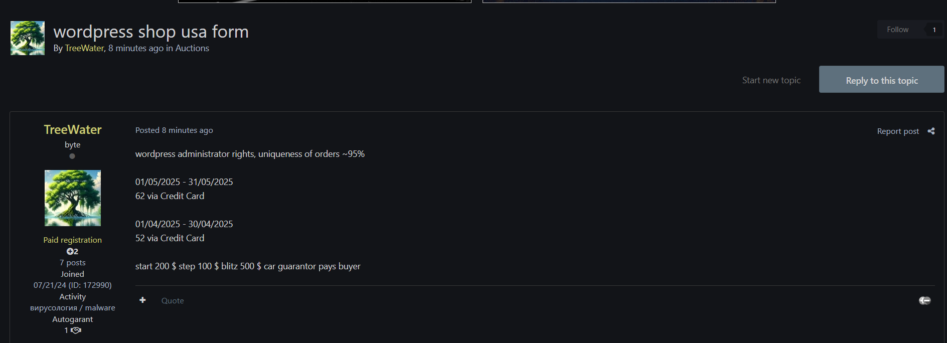Click the +2 reputation badge
The width and height of the screenshot is (947, 343).
[x=72, y=251]
